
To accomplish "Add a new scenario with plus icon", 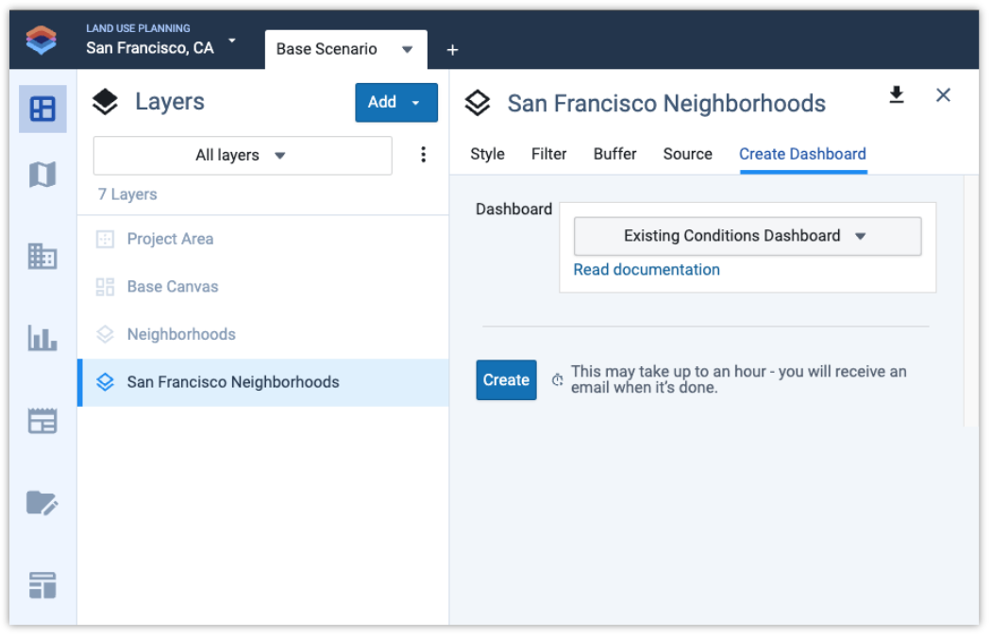I will [452, 49].
